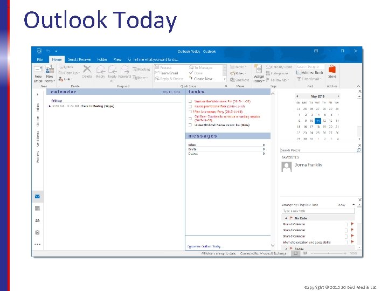
Task: Click the Forward button
Action: coord(124,72)
